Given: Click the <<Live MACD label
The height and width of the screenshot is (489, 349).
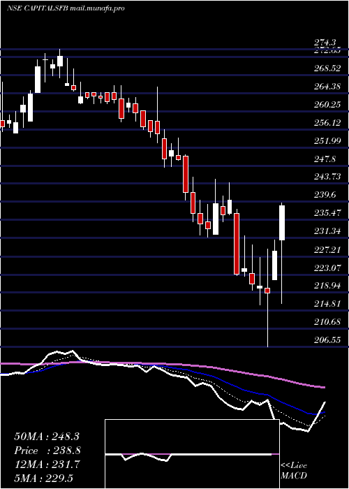Looking at the screenshot, I should [x=294, y=471].
